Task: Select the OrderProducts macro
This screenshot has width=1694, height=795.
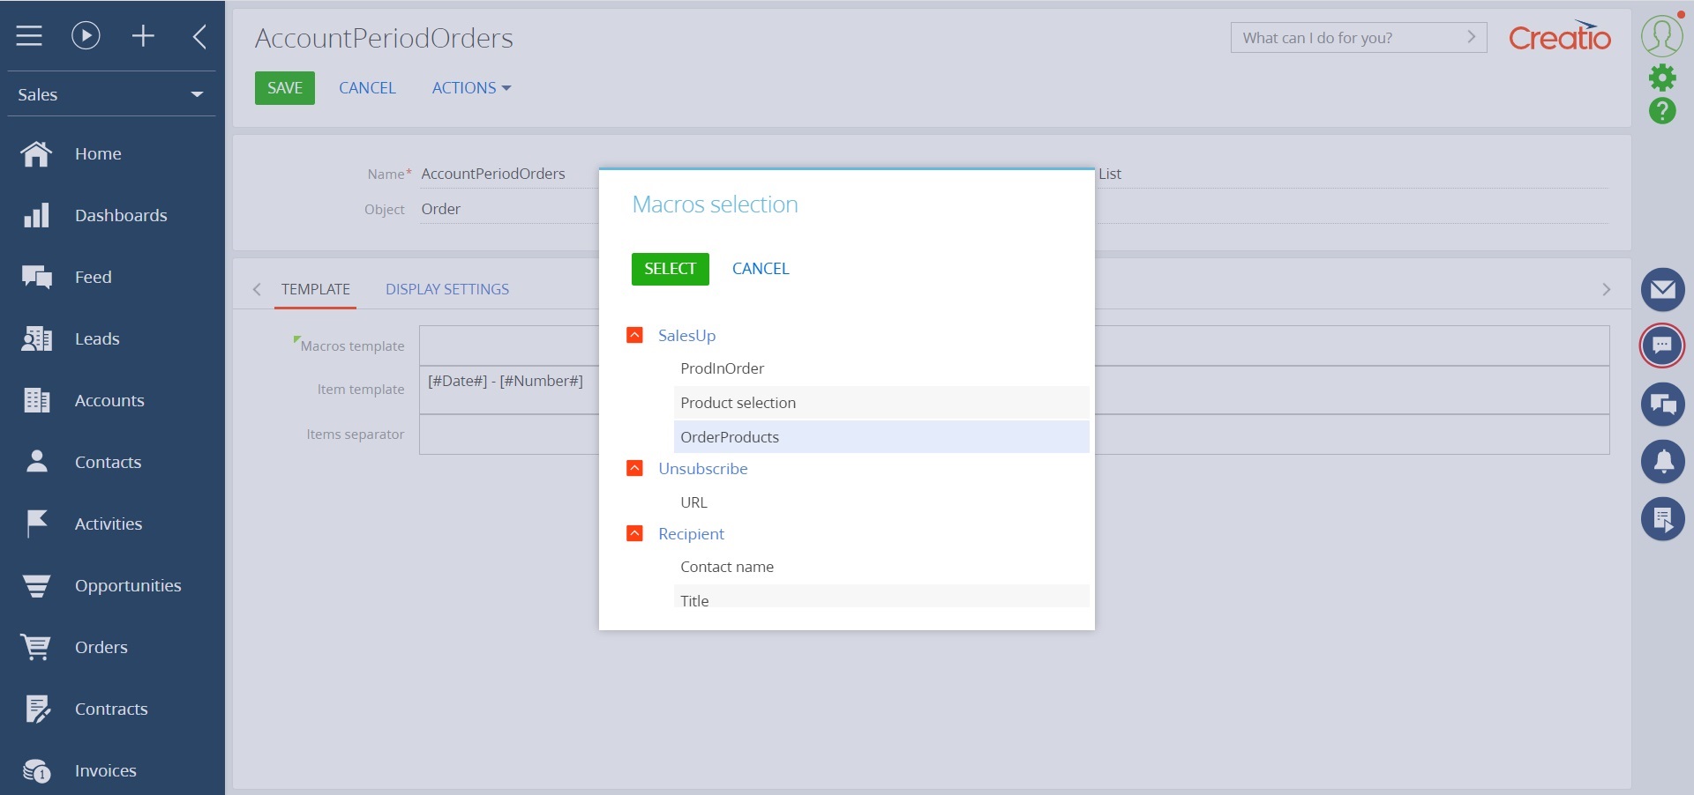Action: [729, 436]
